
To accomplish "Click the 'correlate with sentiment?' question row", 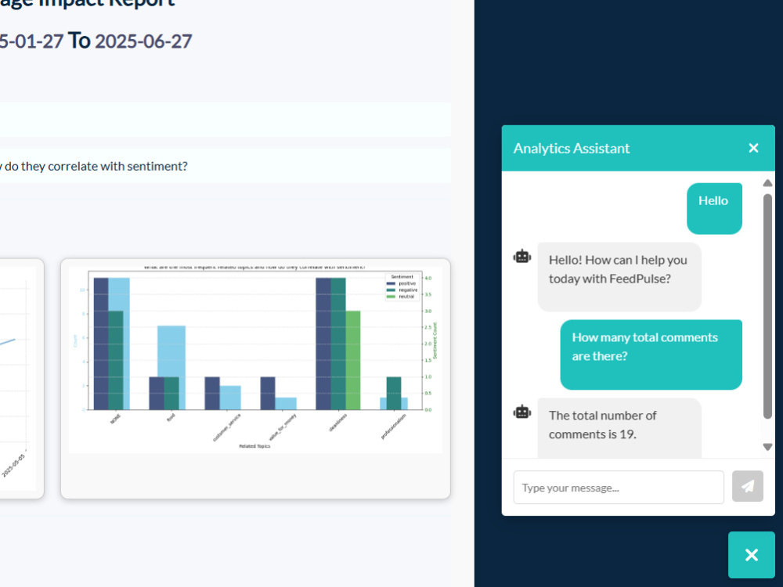I will 225,166.
